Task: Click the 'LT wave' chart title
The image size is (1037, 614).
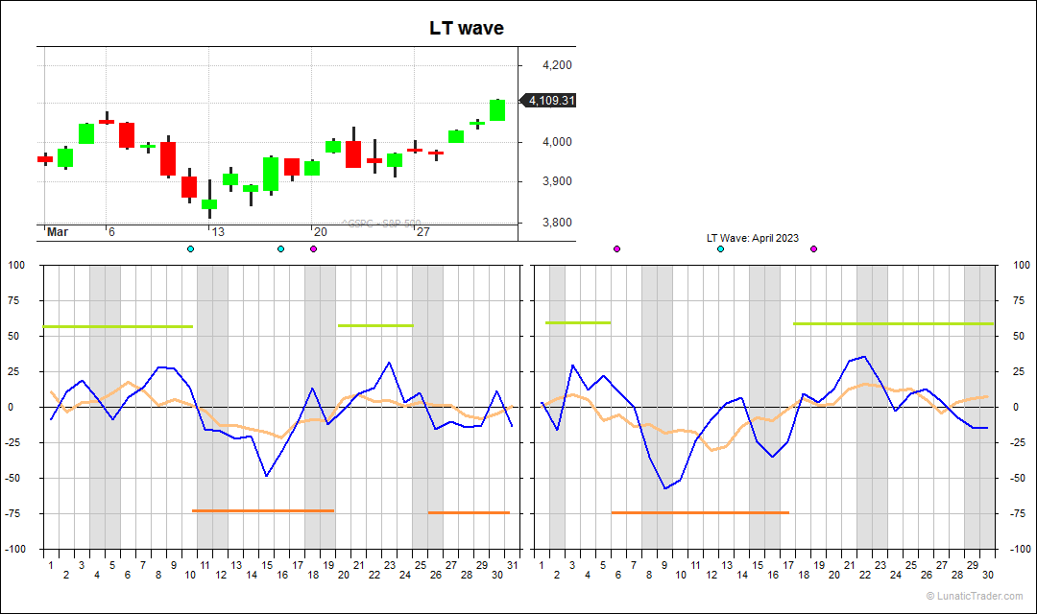Action: coord(467,29)
